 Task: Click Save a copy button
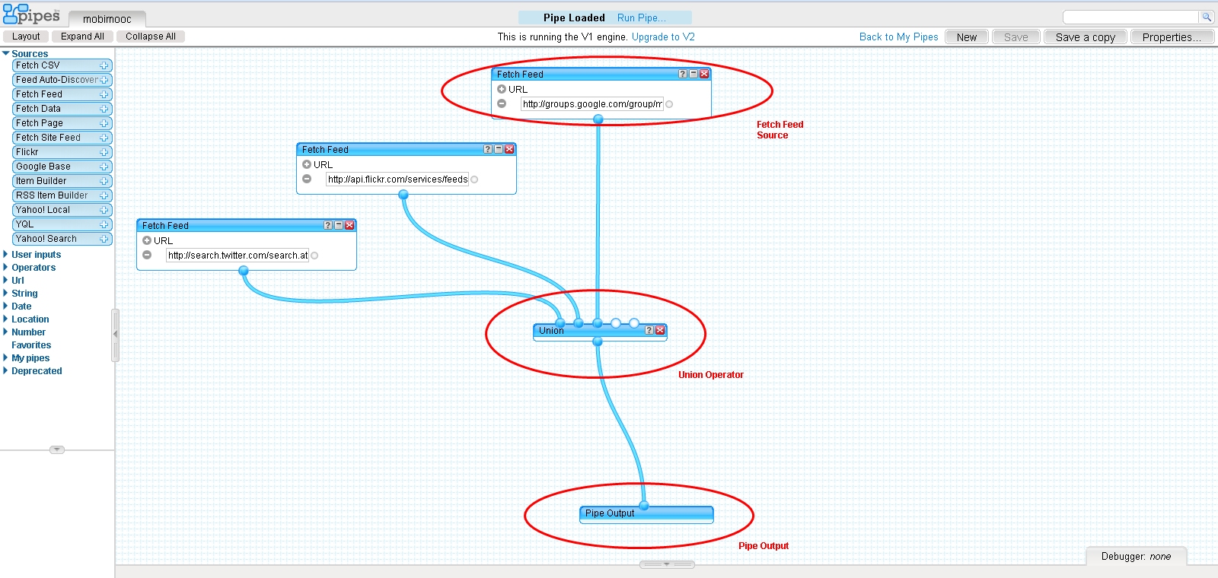(1085, 37)
